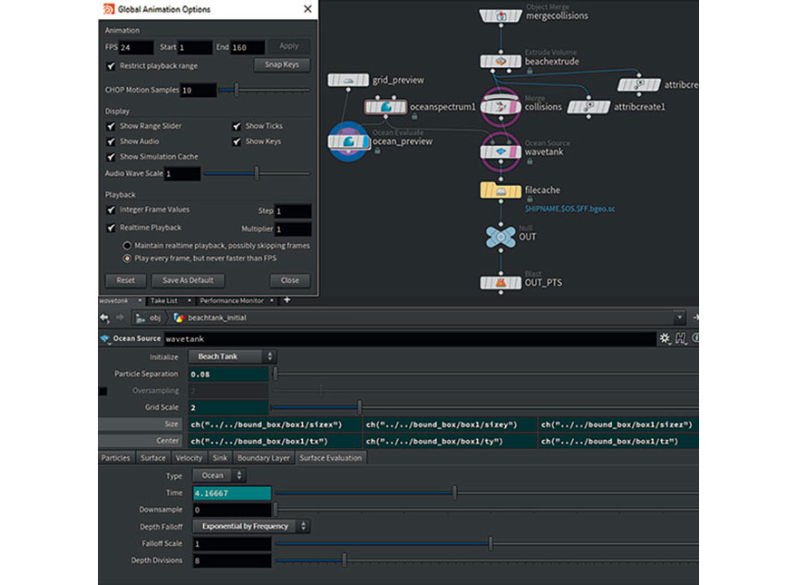Uncheck Realtime Playback option
Viewport: 797px width, 585px height.
point(111,228)
